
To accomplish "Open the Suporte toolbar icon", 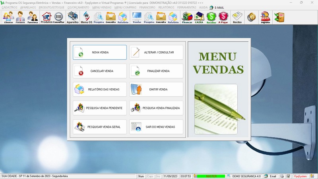I will (x=266, y=18).
